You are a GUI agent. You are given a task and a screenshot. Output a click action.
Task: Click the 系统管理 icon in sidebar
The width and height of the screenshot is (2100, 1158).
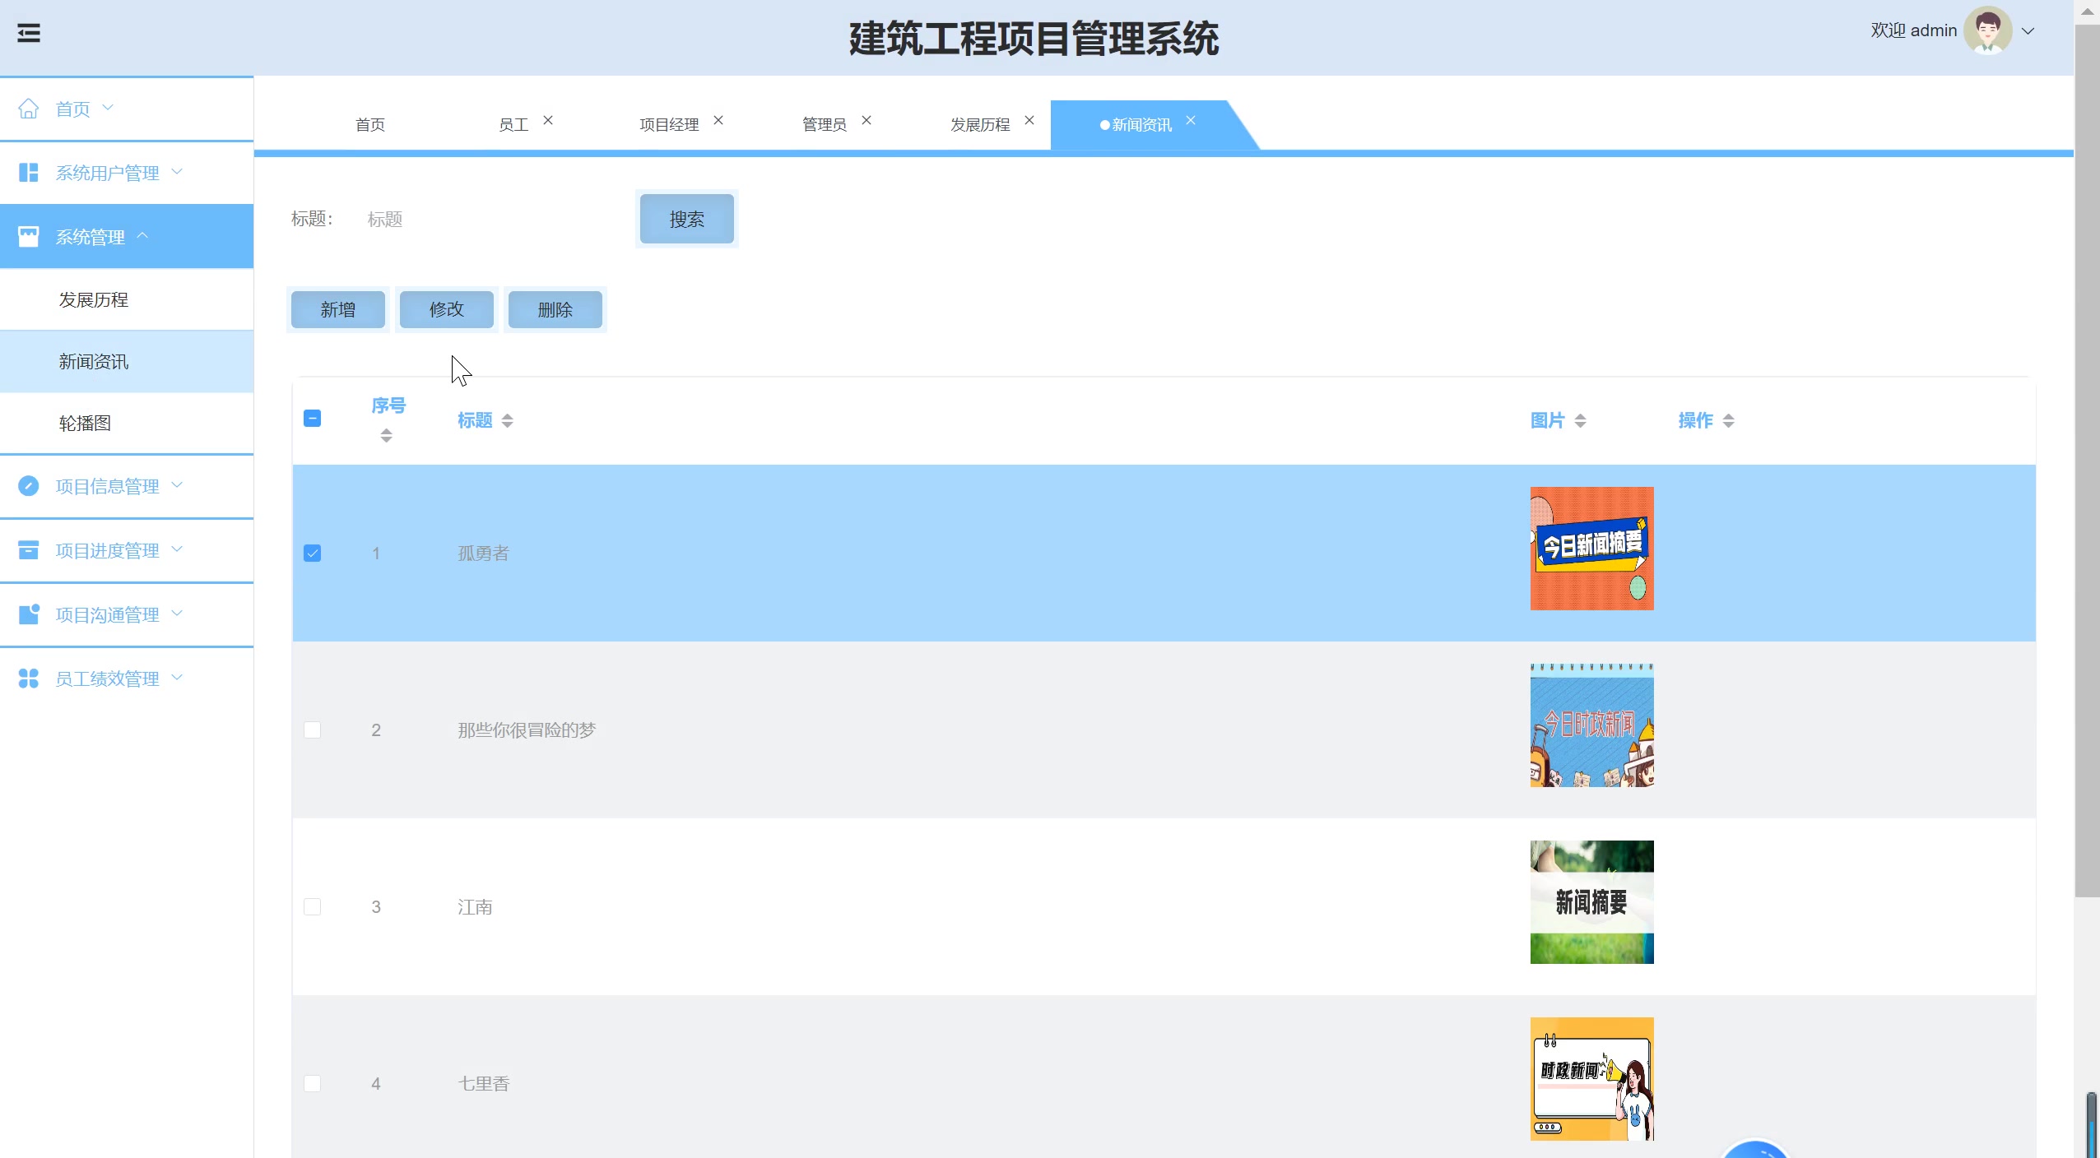pos(30,236)
